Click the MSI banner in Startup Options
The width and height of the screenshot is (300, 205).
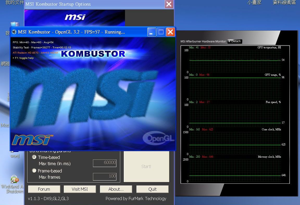click(75, 18)
